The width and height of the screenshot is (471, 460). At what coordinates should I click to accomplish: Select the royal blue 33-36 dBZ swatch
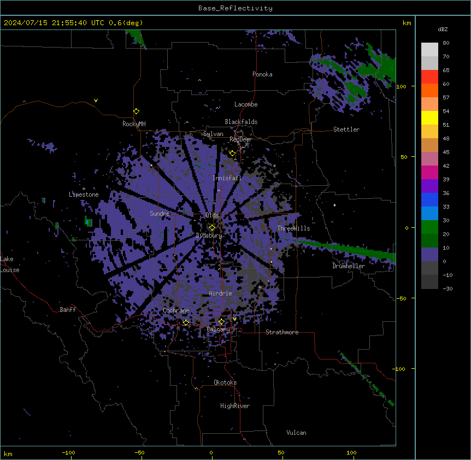tap(429, 199)
